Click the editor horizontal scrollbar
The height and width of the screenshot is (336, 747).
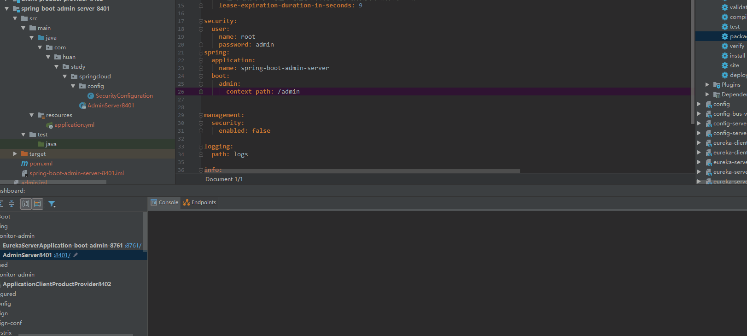point(362,171)
